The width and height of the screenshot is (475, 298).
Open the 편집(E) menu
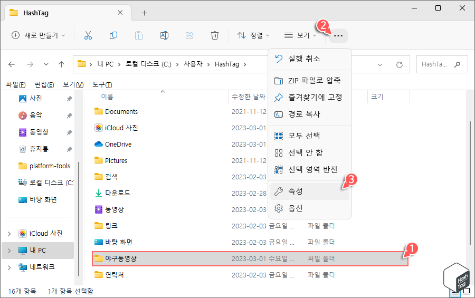point(44,84)
